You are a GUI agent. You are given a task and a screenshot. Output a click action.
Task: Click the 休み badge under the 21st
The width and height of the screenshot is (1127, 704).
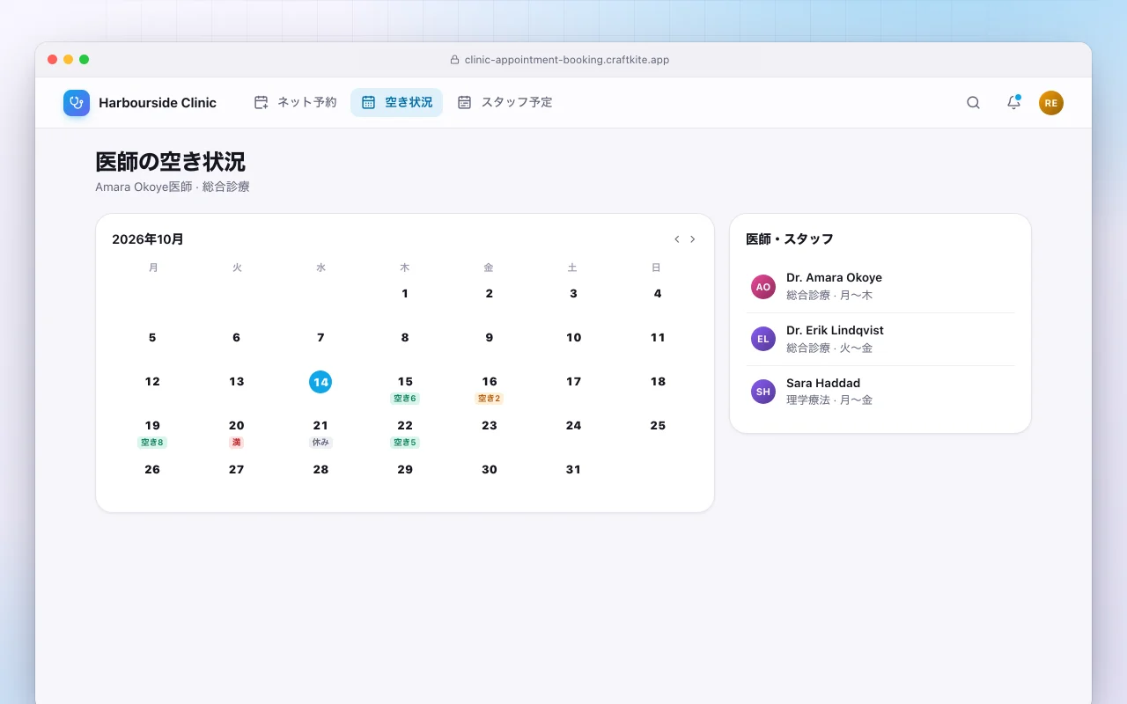click(x=320, y=443)
